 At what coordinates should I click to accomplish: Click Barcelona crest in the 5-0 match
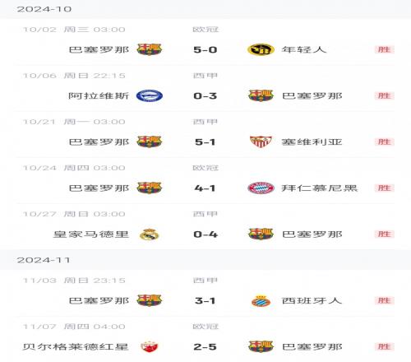(x=150, y=49)
